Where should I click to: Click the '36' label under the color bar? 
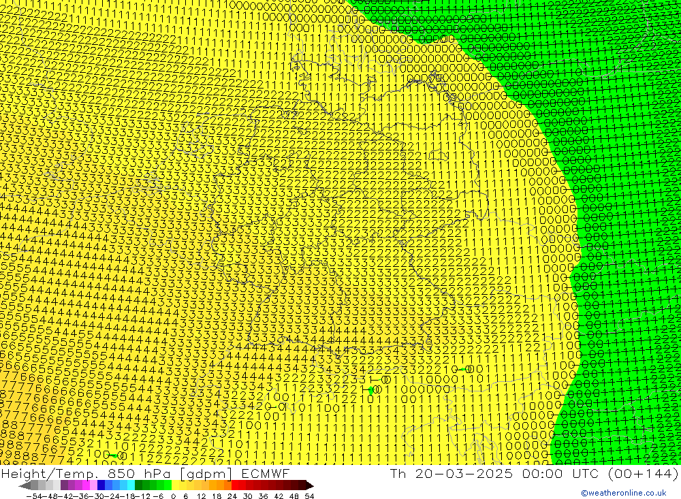coord(263,496)
